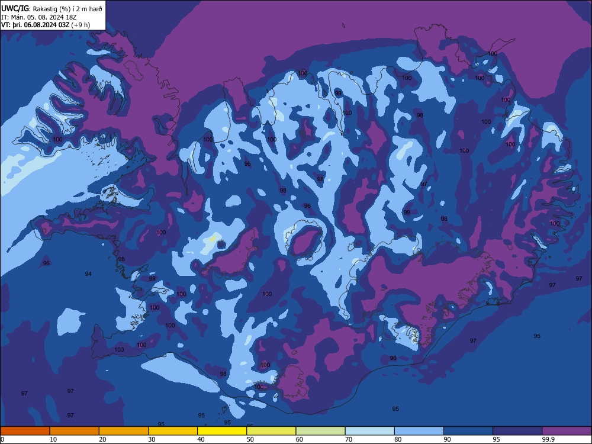
Task: Click the '80' legend scale label
Action: click(x=398, y=439)
